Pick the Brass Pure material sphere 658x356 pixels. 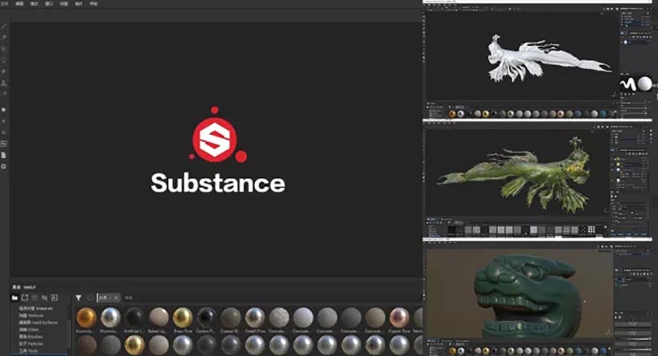[x=183, y=317]
